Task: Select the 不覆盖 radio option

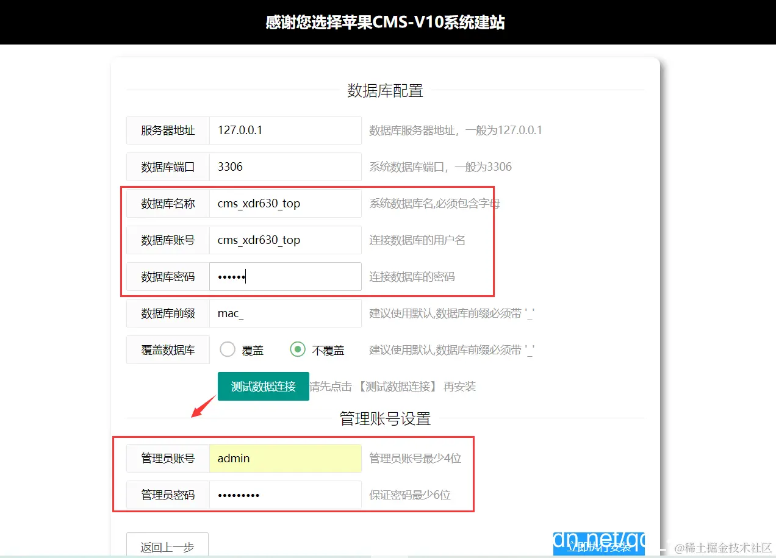Action: point(298,349)
